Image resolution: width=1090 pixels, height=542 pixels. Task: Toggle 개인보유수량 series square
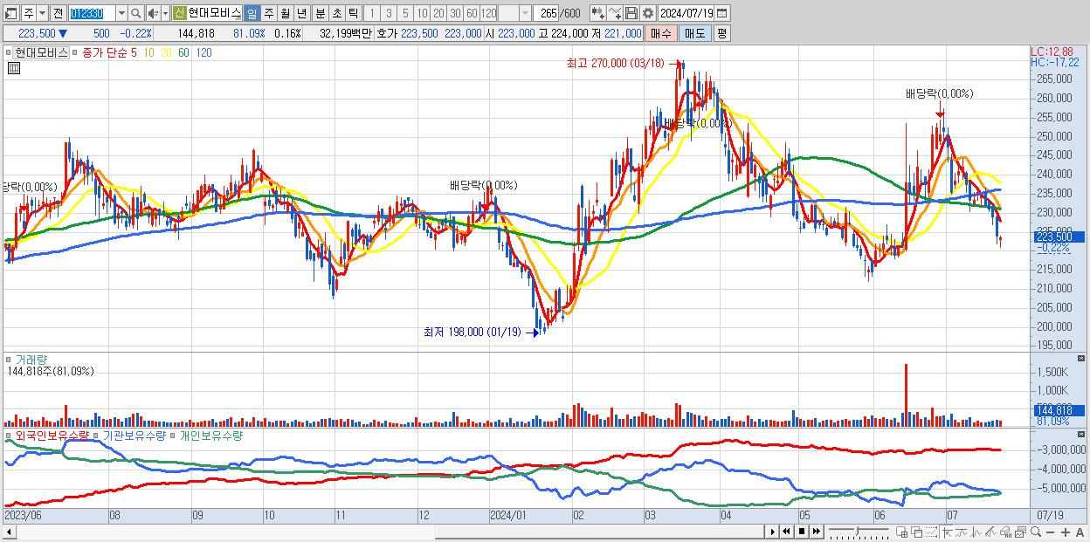[x=173, y=435]
